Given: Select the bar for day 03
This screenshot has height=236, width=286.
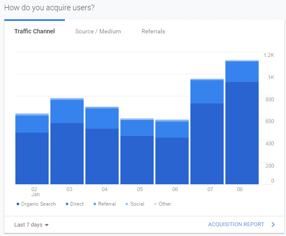Looking at the screenshot, I should click(67, 141).
